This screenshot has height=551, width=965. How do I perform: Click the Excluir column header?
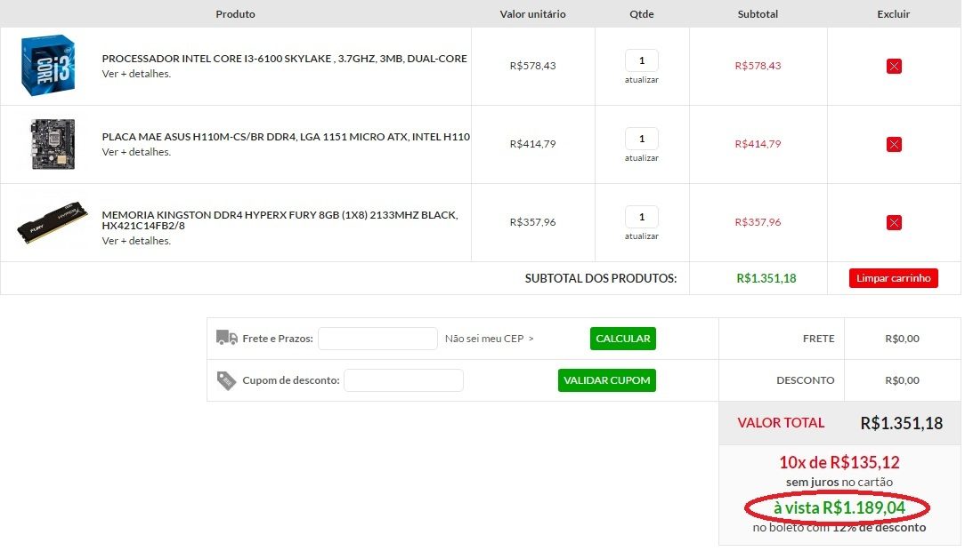click(893, 13)
